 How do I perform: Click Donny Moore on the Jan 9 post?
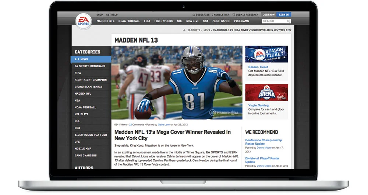click(x=264, y=166)
